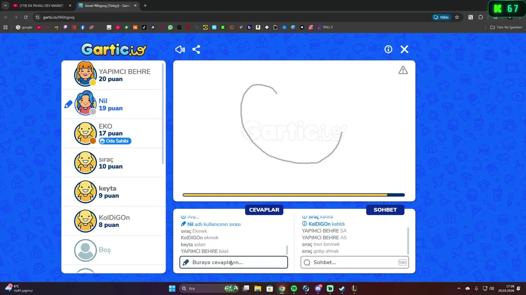Focus the Buraya cevaplayın answer field
The image size is (526, 295).
point(233,262)
